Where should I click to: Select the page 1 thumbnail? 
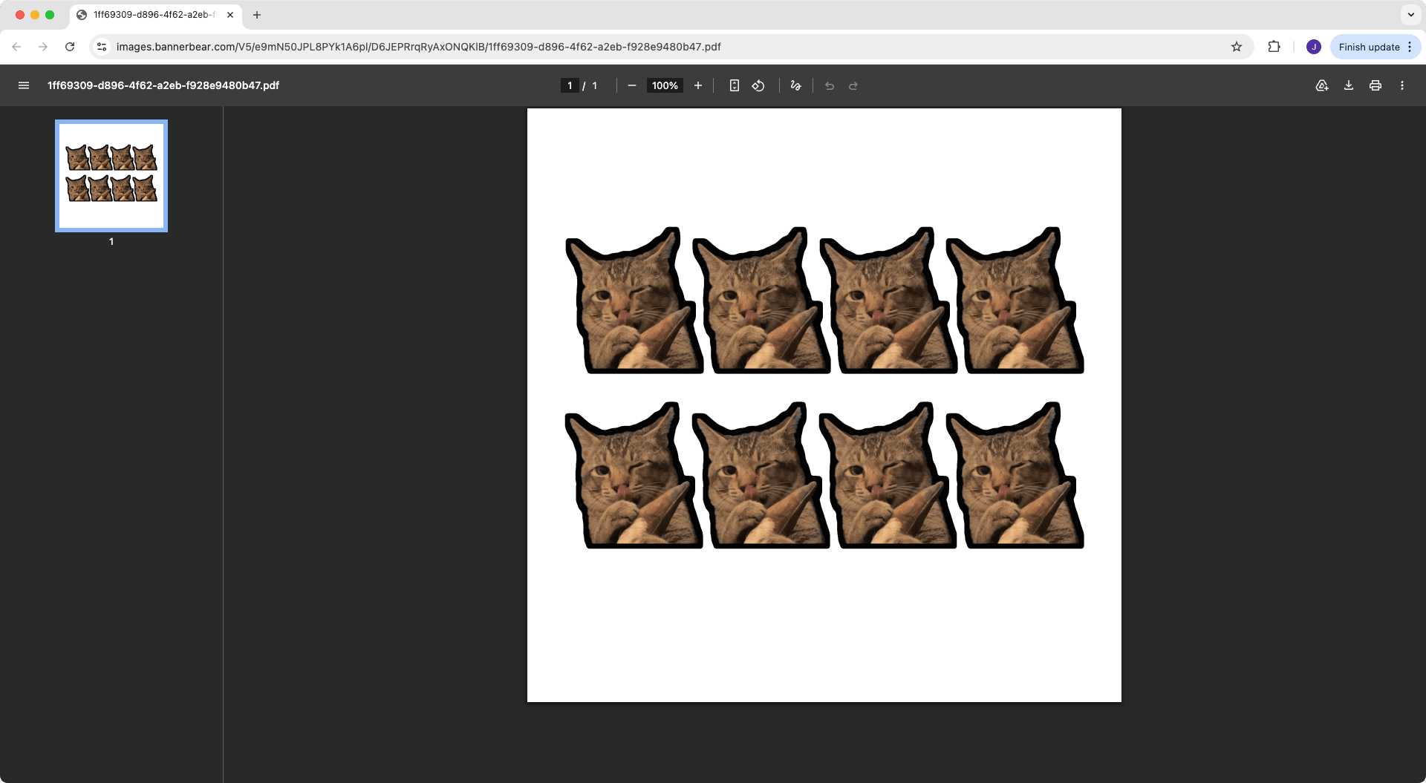point(111,176)
